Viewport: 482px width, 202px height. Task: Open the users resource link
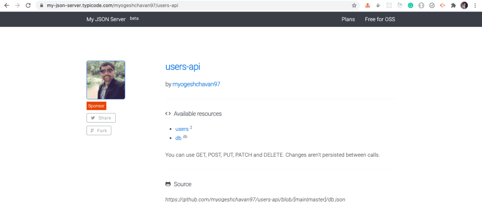(x=182, y=129)
